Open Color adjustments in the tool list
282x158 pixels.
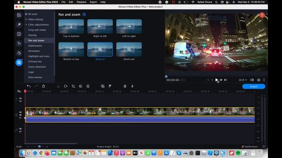click(38, 25)
